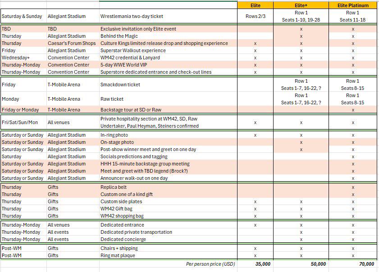Select the Elite Platinum column header
379x272 pixels.
[353, 5]
